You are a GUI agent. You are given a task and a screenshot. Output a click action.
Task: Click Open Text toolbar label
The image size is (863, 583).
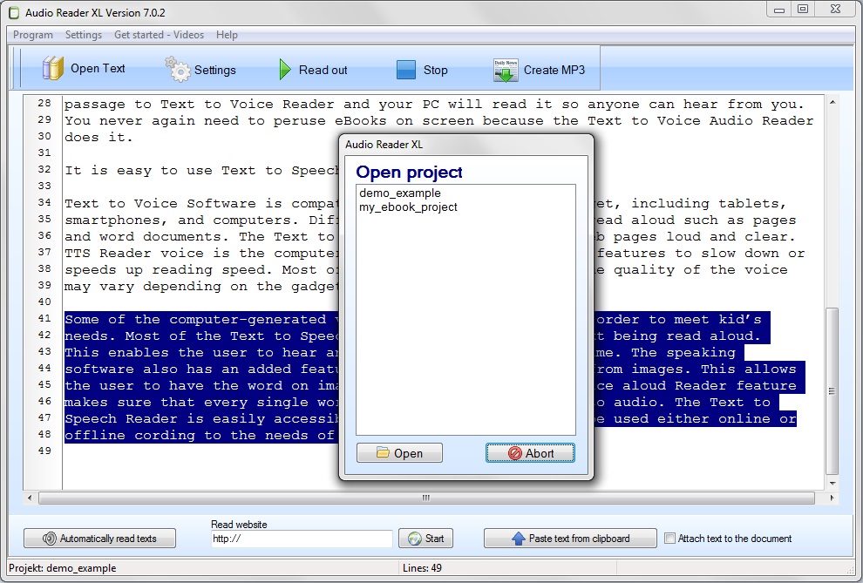(x=98, y=68)
